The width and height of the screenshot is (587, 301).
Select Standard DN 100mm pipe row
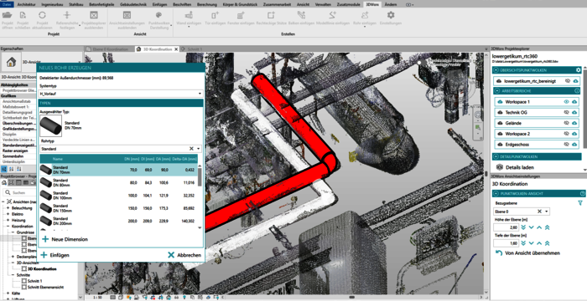(118, 196)
